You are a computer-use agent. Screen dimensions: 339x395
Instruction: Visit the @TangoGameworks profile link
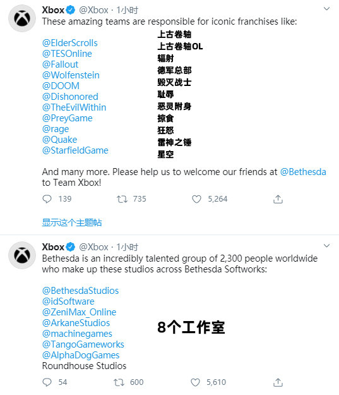click(x=83, y=344)
